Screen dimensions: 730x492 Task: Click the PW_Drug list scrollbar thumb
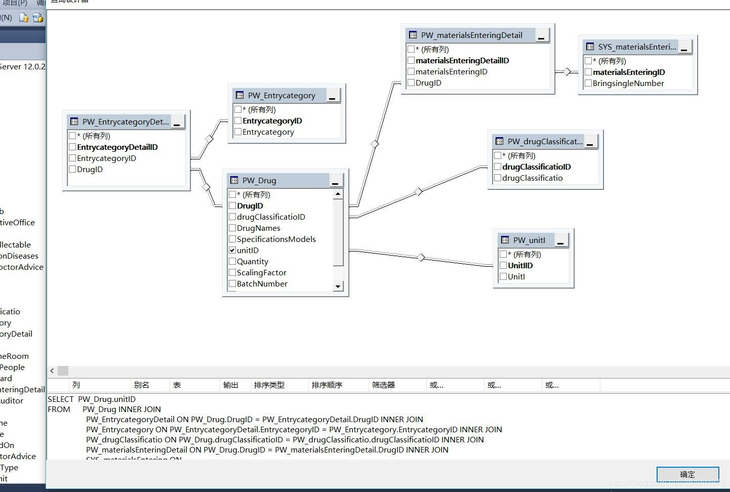click(338, 232)
